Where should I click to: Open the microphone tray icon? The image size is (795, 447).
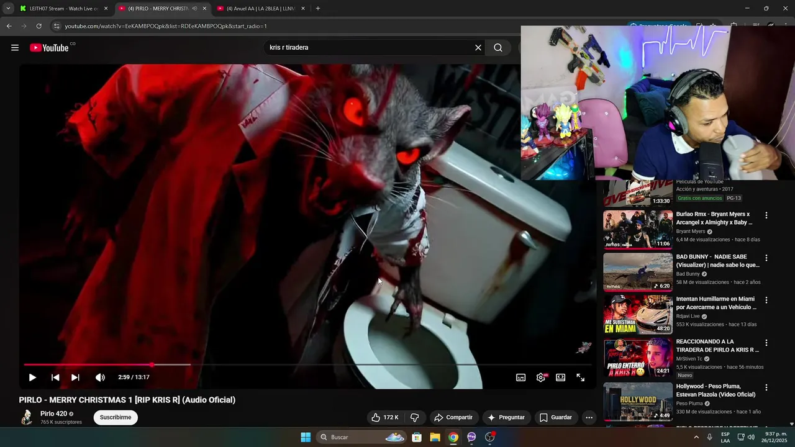coord(709,437)
